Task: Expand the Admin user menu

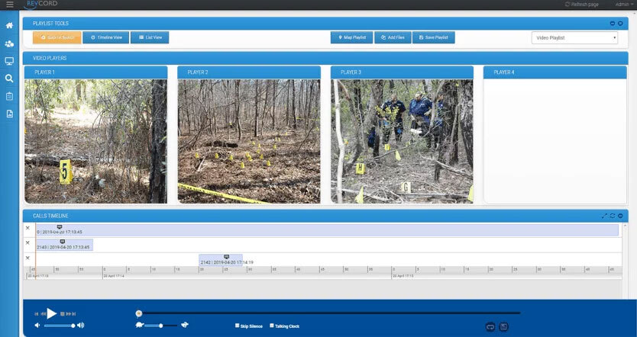Action: point(624,5)
